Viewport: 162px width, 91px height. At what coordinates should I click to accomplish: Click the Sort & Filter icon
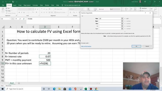151,9
